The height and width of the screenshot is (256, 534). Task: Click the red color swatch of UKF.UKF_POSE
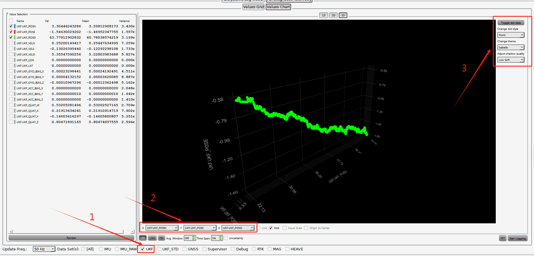15,32
